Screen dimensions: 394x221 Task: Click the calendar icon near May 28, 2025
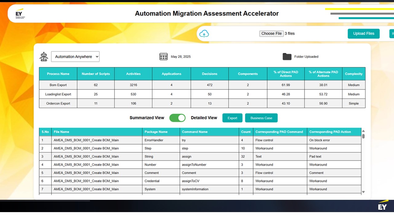(163, 56)
